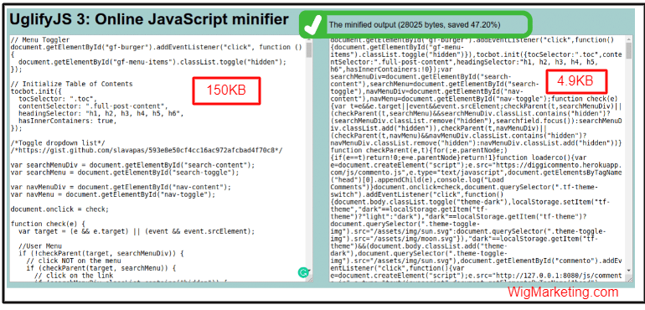Click the input pane scrollbar thumb
This screenshot has width=645, height=310.
[309, 49]
